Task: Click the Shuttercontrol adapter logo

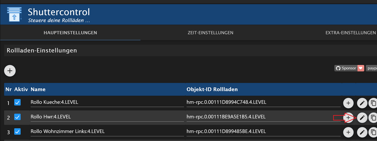Action: (14, 14)
